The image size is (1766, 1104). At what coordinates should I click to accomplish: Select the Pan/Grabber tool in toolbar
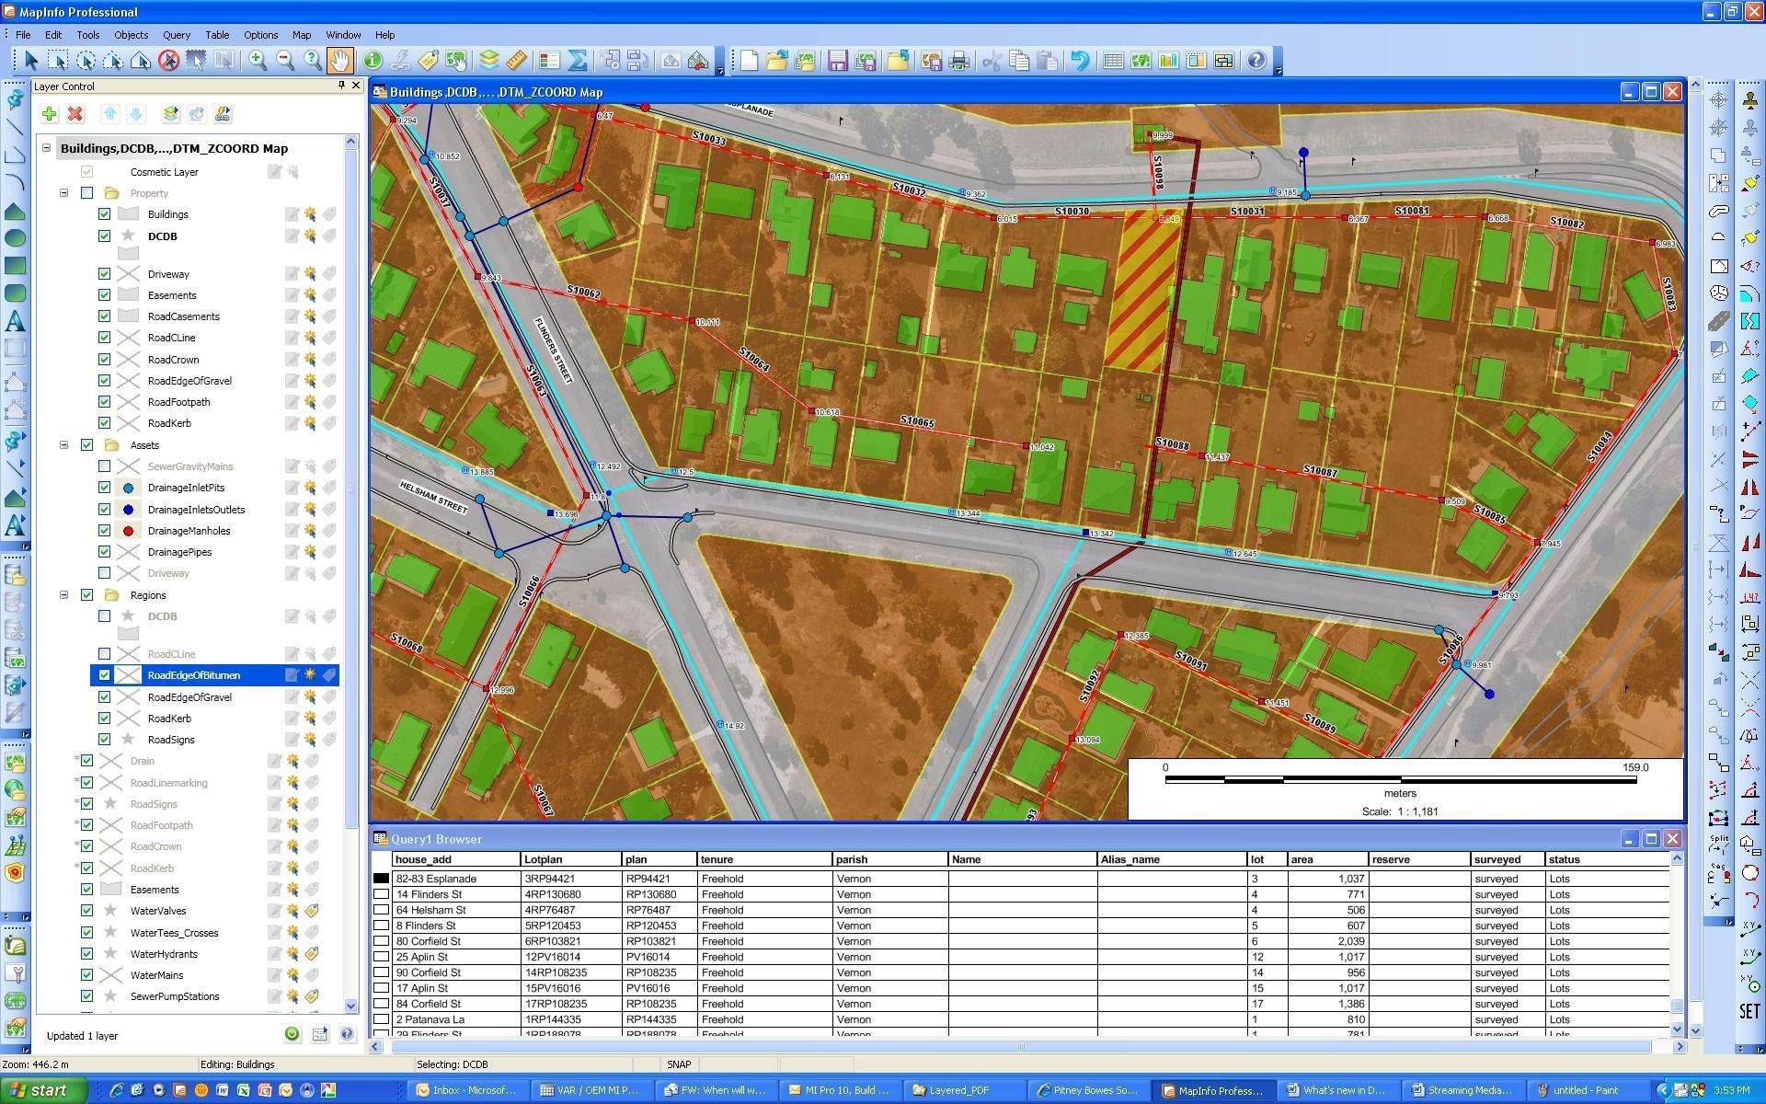coord(339,61)
